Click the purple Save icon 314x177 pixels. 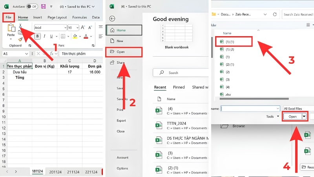pyautogui.click(x=43, y=6)
